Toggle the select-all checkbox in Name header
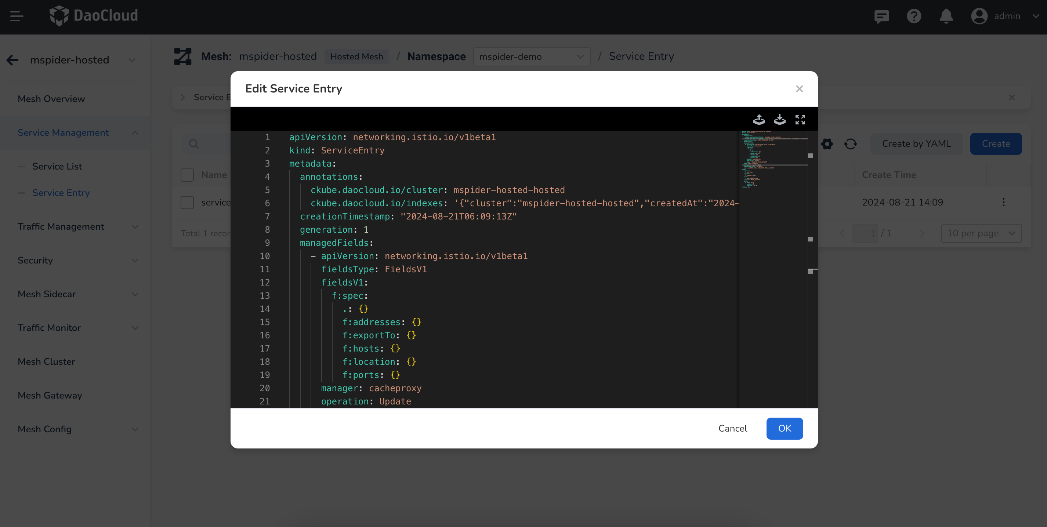The height and width of the screenshot is (527, 1047). click(187, 175)
